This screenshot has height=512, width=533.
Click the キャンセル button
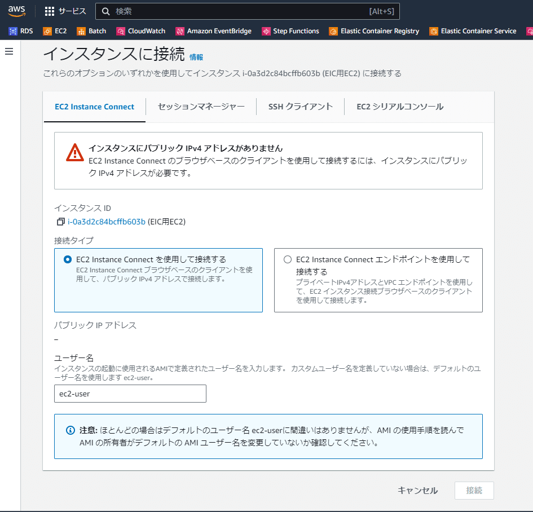click(x=418, y=491)
